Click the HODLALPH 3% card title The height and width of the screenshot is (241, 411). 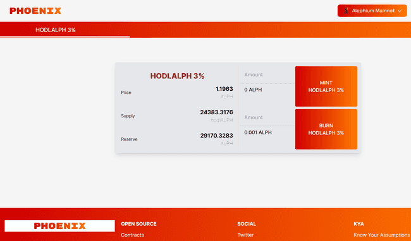click(x=177, y=76)
